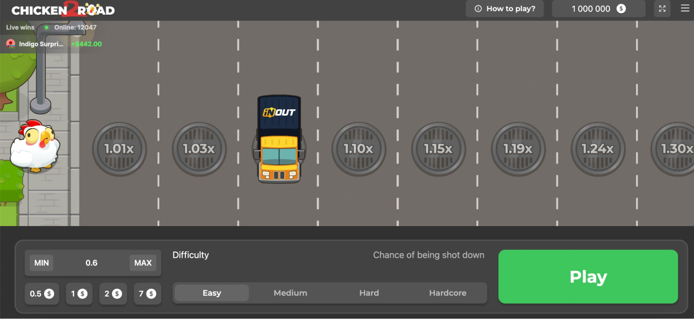The image size is (694, 319).
Task: Click the 1.01x manhole cover
Action: click(x=119, y=149)
